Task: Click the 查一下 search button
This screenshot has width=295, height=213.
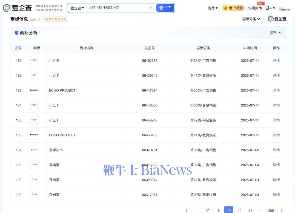Action: click(165, 8)
